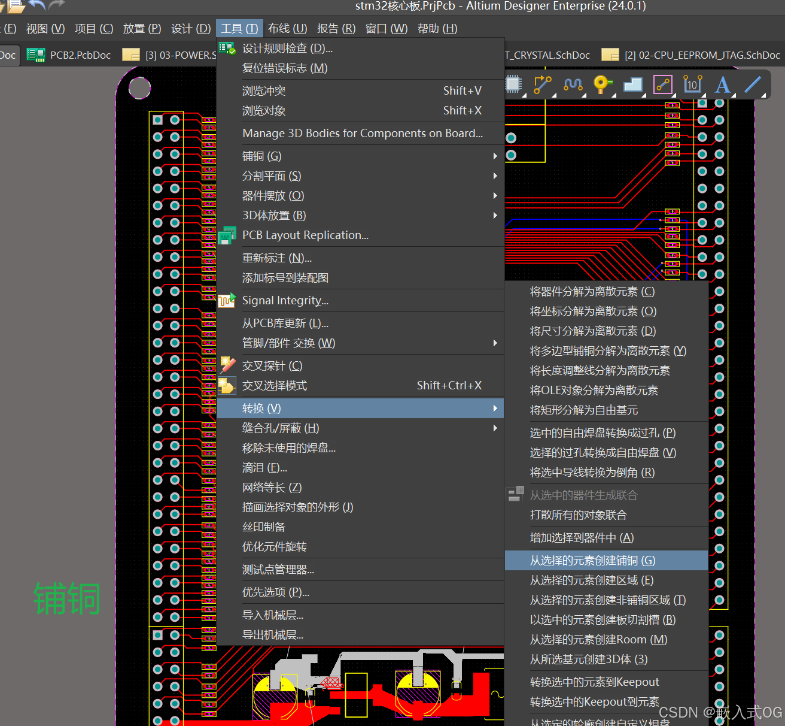The height and width of the screenshot is (726, 785).
Task: Click the Undo arrow in title bar
Action: click(37, 5)
